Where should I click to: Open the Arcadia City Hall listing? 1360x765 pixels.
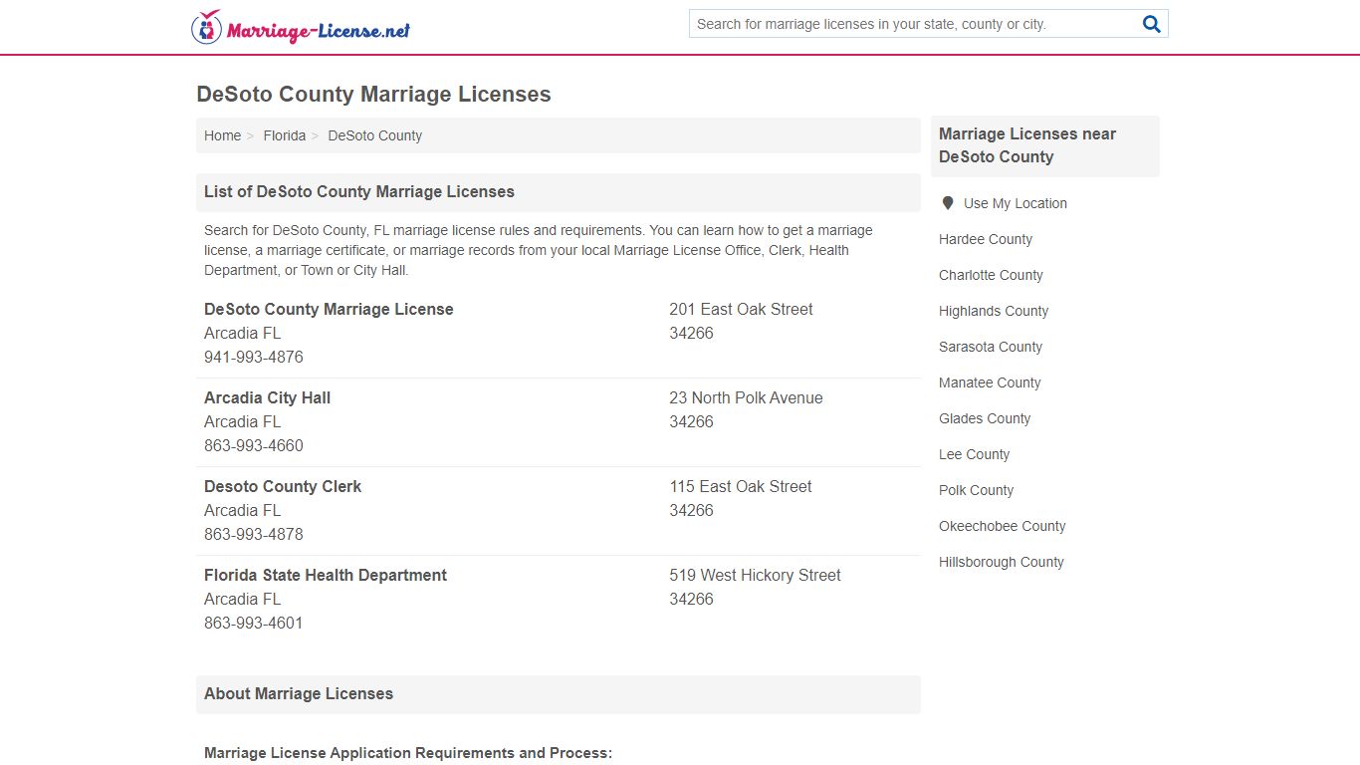pyautogui.click(x=267, y=398)
